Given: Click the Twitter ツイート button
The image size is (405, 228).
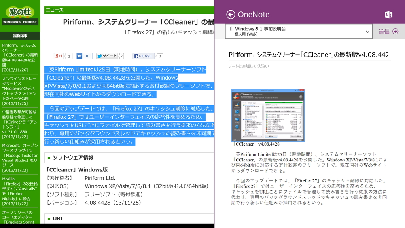Looking at the screenshot, I should click(107, 56).
